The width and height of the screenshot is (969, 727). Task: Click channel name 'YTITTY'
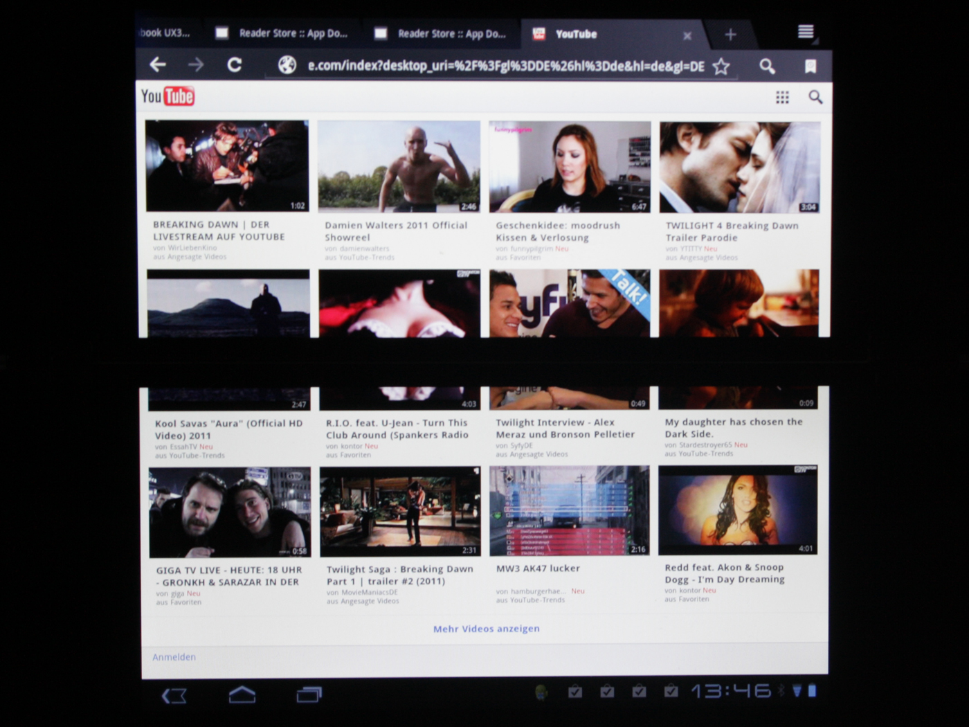pos(691,248)
